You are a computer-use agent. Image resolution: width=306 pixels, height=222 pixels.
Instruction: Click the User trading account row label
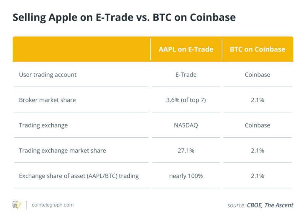click(x=47, y=75)
